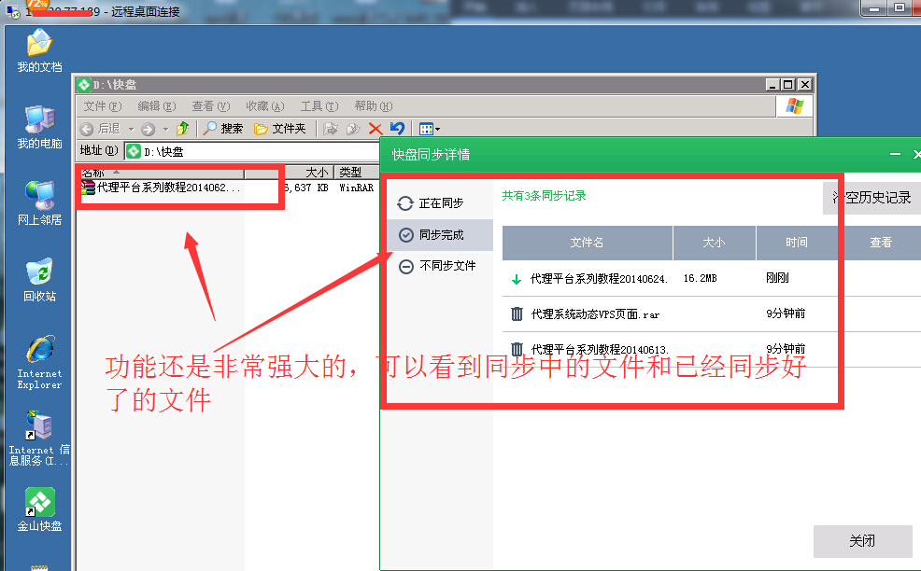The width and height of the screenshot is (921, 571).
Task: Click the 9分钟前 time in the VPS页面.rar row
Action: (x=786, y=313)
